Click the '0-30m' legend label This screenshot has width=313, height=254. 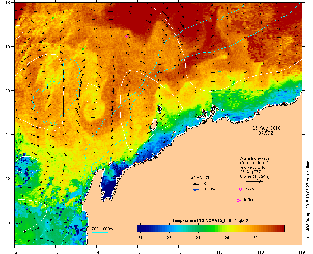[207, 183]
